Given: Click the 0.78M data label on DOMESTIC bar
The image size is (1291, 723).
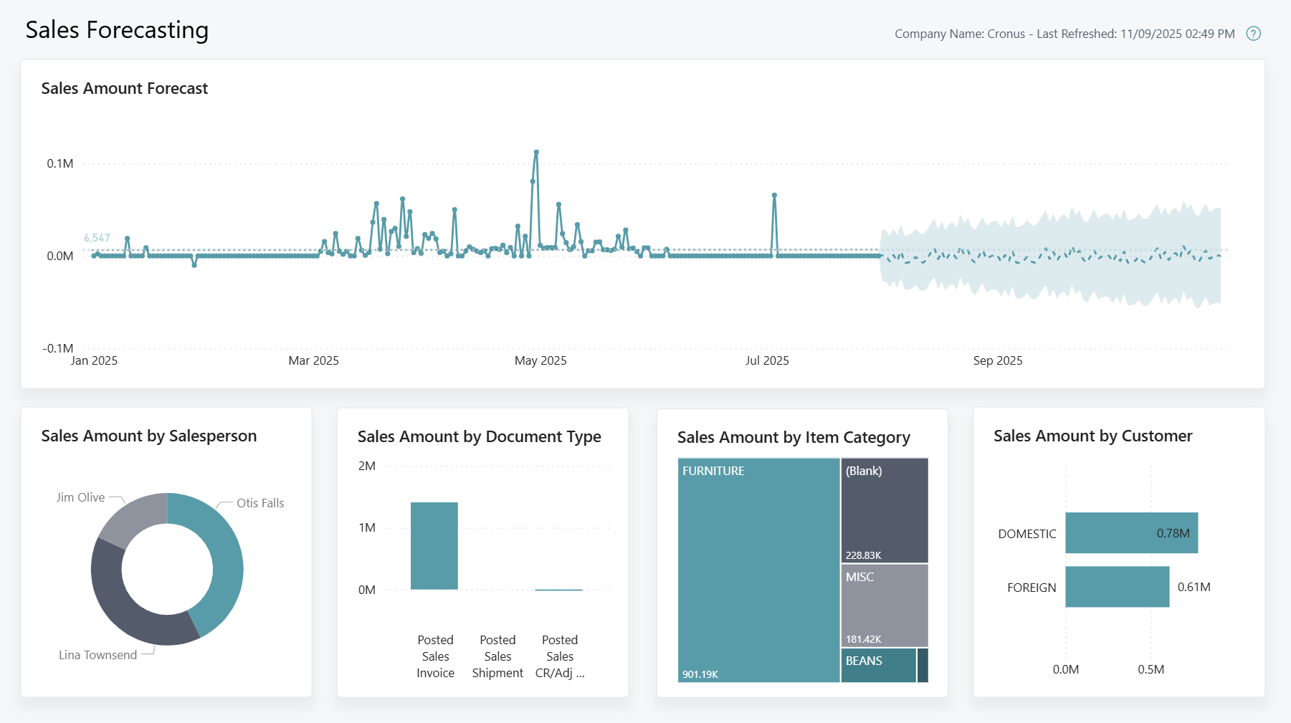Looking at the screenshot, I should tap(1173, 533).
